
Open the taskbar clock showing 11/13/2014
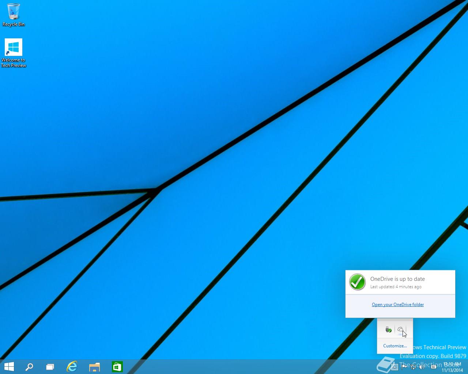pos(452,367)
